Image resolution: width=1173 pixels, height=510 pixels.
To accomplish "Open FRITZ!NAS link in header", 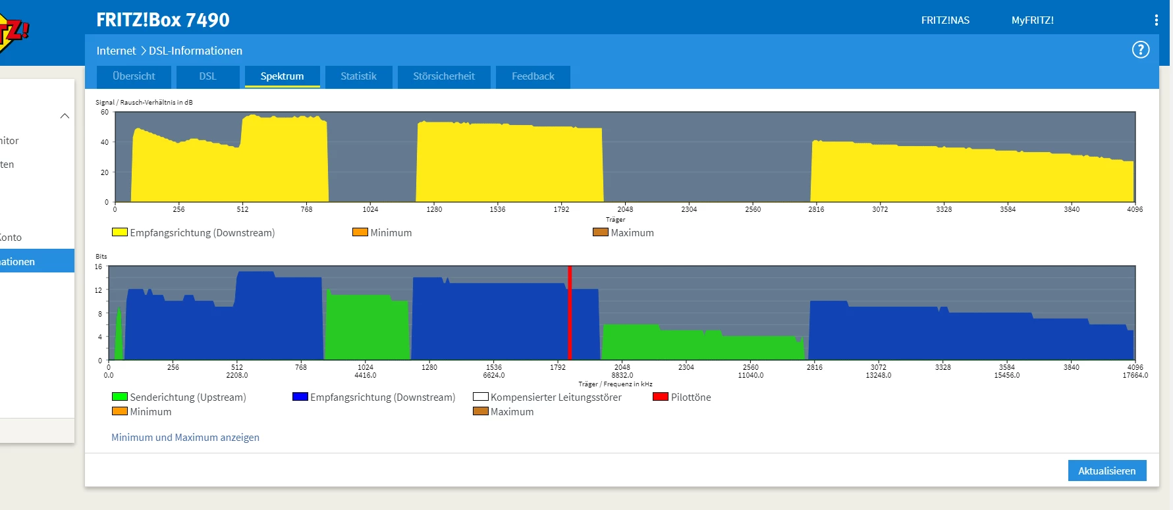I will click(x=945, y=20).
